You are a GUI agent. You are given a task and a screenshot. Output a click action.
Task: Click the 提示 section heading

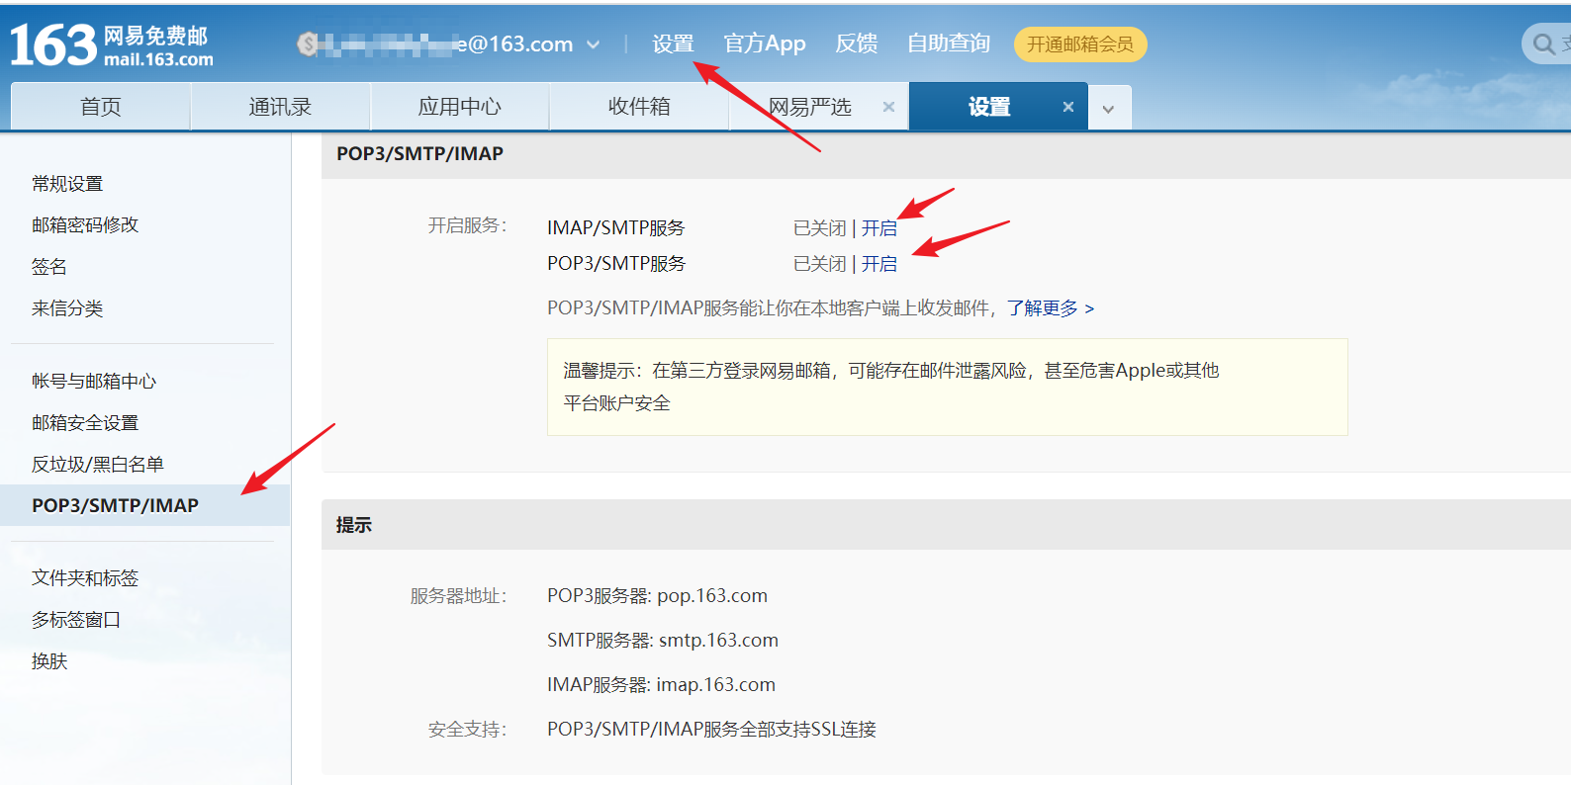[x=353, y=525]
